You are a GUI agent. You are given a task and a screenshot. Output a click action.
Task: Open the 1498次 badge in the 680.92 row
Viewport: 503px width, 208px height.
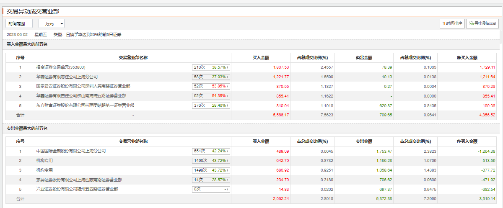click(211, 170)
